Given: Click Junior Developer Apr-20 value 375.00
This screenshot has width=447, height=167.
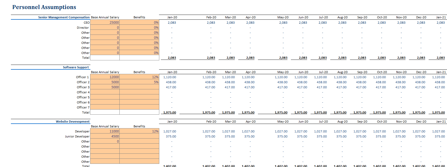Looking at the screenshot, I should (249, 136).
